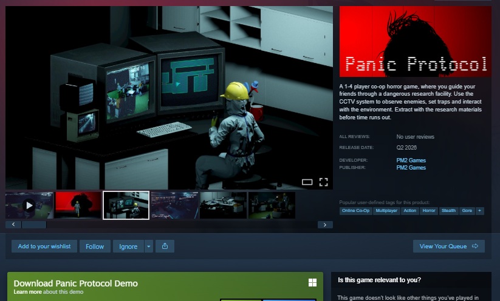Toggle theater mode rectangle icon
The image size is (500, 301).
tap(307, 182)
